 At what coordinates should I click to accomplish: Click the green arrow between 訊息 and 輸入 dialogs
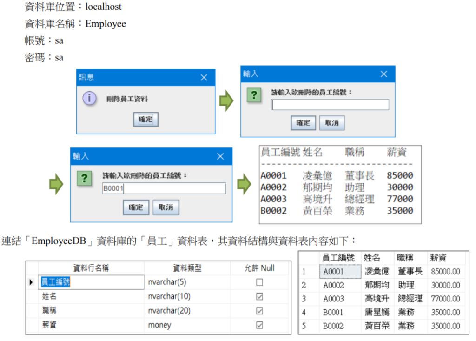point(226,101)
